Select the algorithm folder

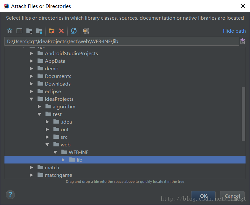pyautogui.click(x=60, y=107)
